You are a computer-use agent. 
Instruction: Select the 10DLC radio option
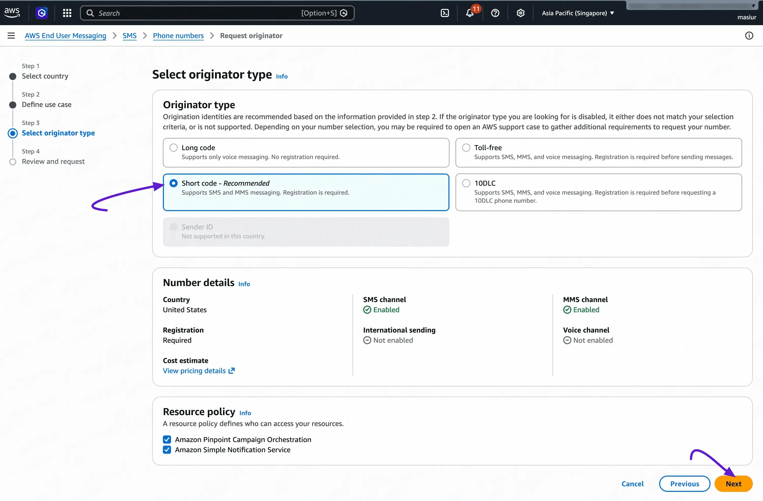coord(466,183)
